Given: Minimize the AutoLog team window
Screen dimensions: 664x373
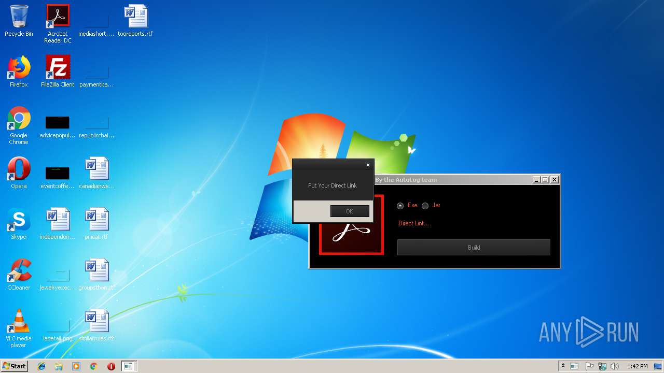Looking at the screenshot, I should [x=536, y=180].
